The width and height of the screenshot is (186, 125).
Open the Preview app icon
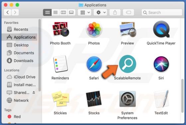(128, 30)
